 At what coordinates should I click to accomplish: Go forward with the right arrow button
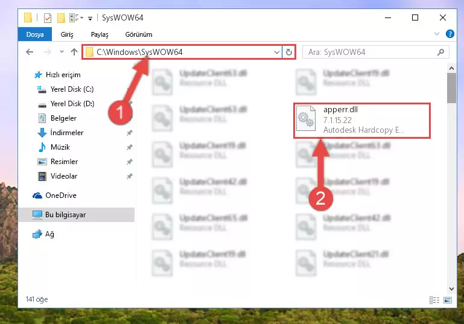pyautogui.click(x=47, y=52)
